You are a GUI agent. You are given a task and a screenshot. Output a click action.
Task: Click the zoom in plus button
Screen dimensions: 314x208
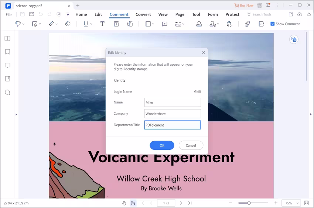click(x=276, y=203)
